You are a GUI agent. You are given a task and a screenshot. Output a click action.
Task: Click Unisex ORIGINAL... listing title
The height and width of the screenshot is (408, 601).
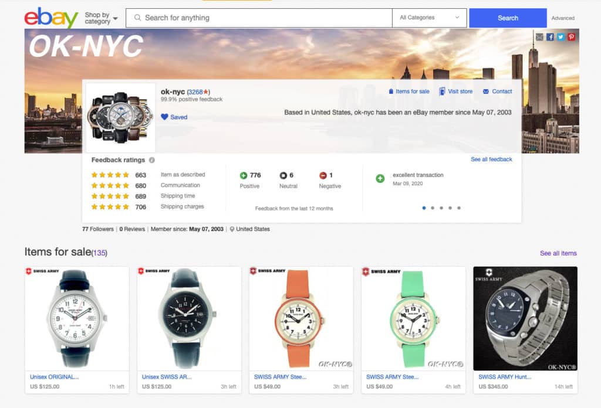[x=55, y=377]
